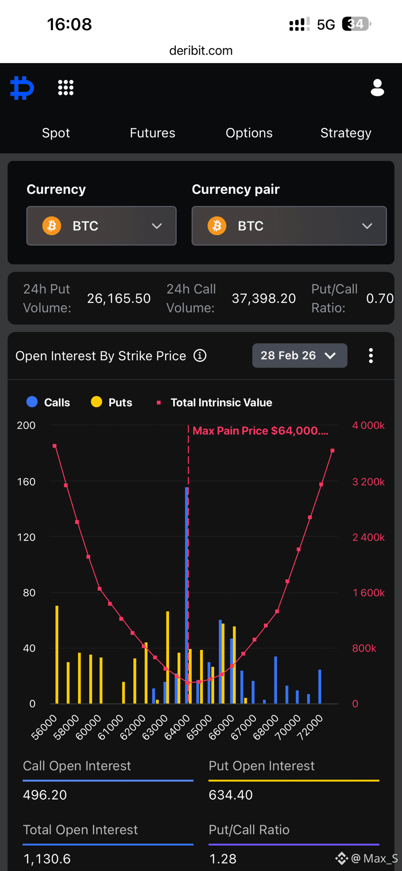Toggle the Puts series in chart legend

(112, 402)
